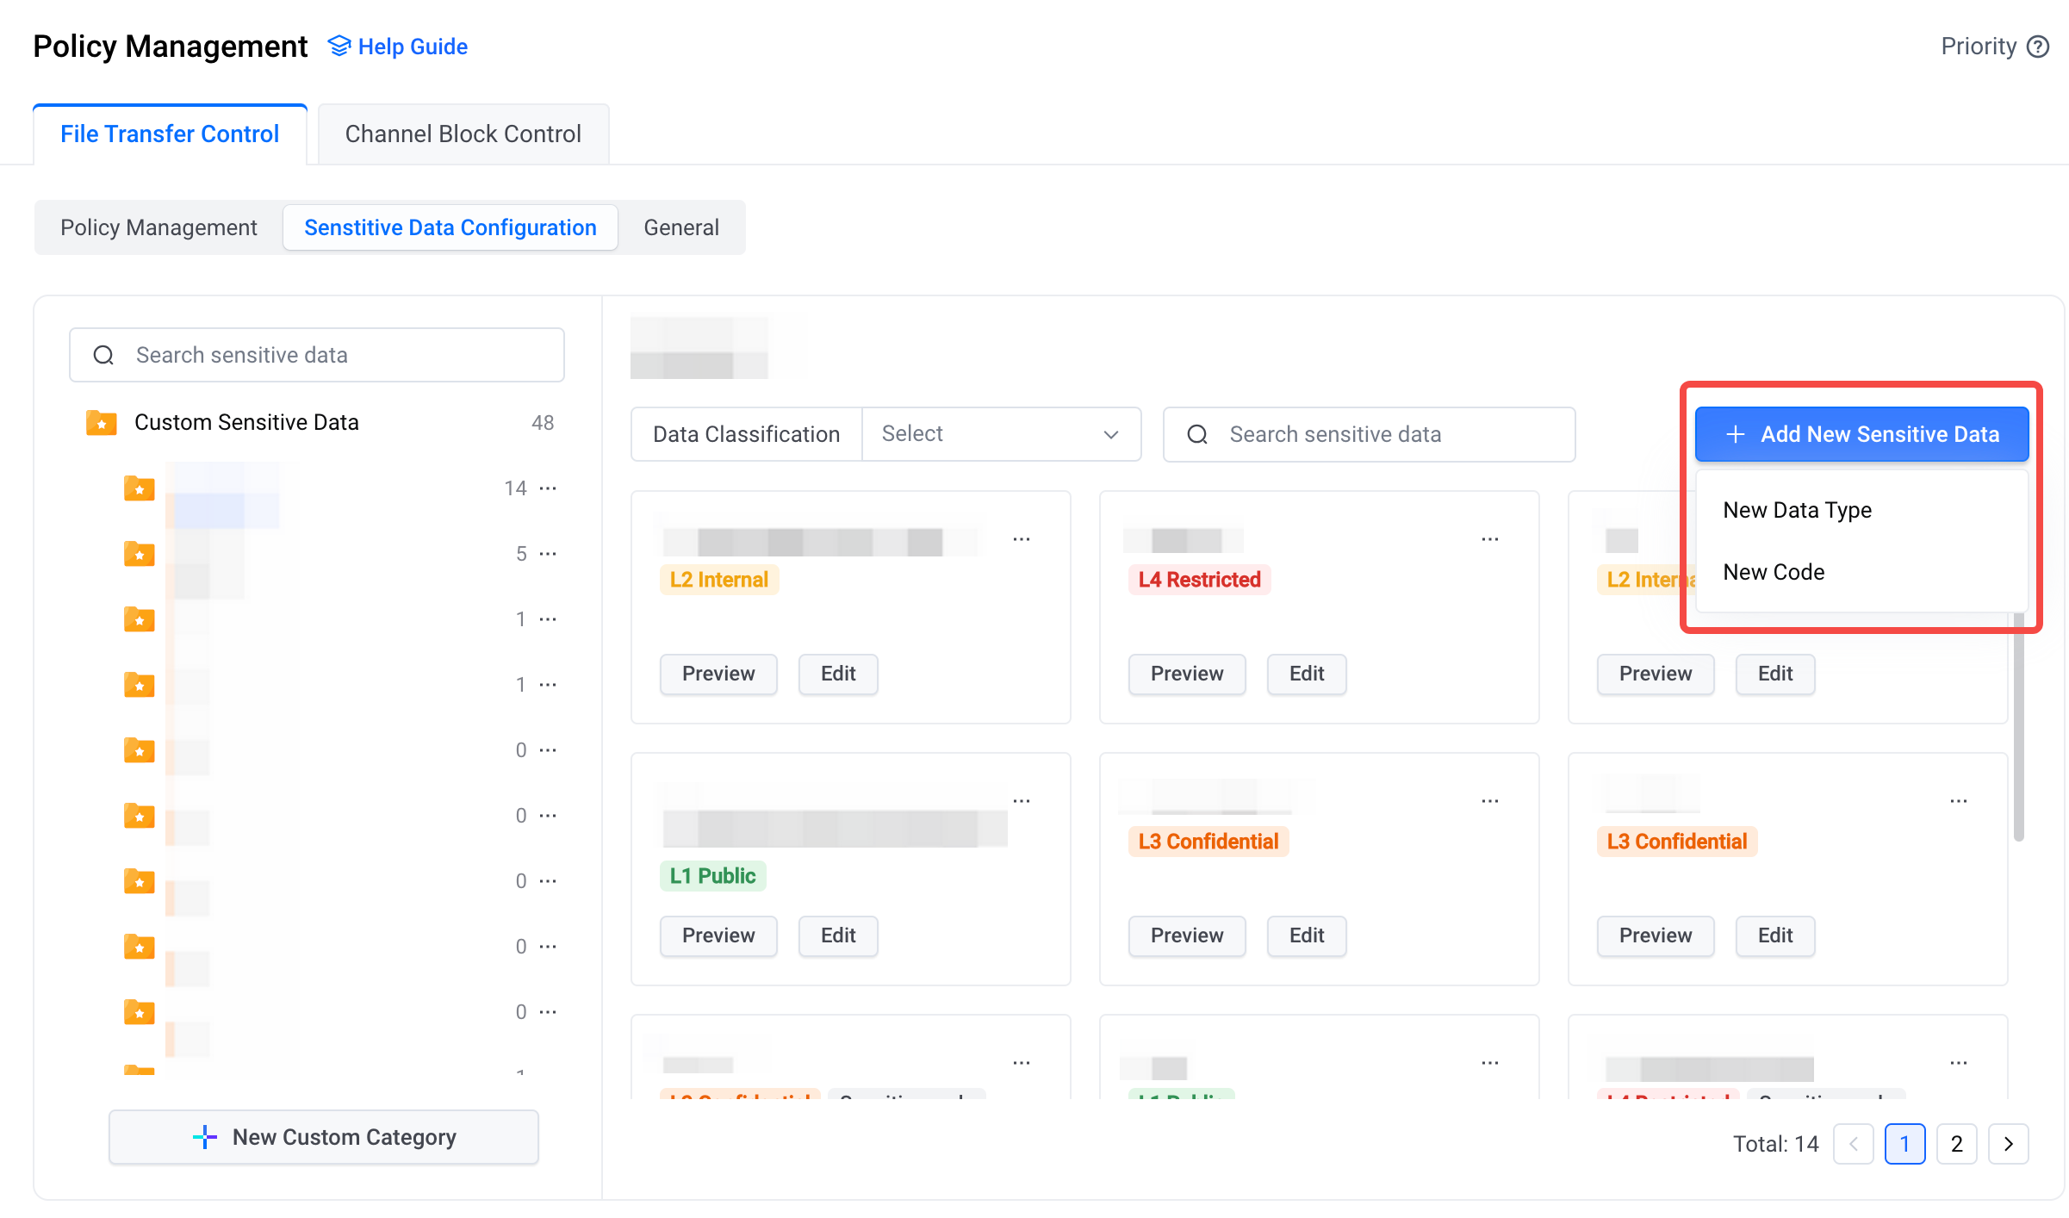The image size is (2069, 1218).
Task: Click the L4 Restricted tag
Action: [x=1200, y=580]
